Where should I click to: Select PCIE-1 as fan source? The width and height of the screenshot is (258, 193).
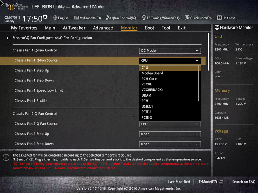(169, 112)
